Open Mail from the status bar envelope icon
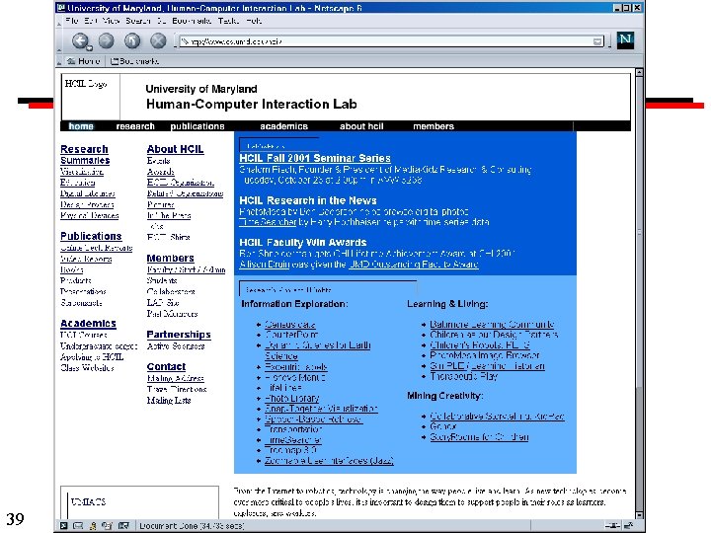The image size is (711, 533). point(78,526)
